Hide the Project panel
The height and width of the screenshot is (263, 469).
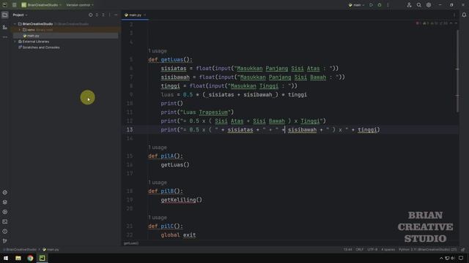(116, 15)
